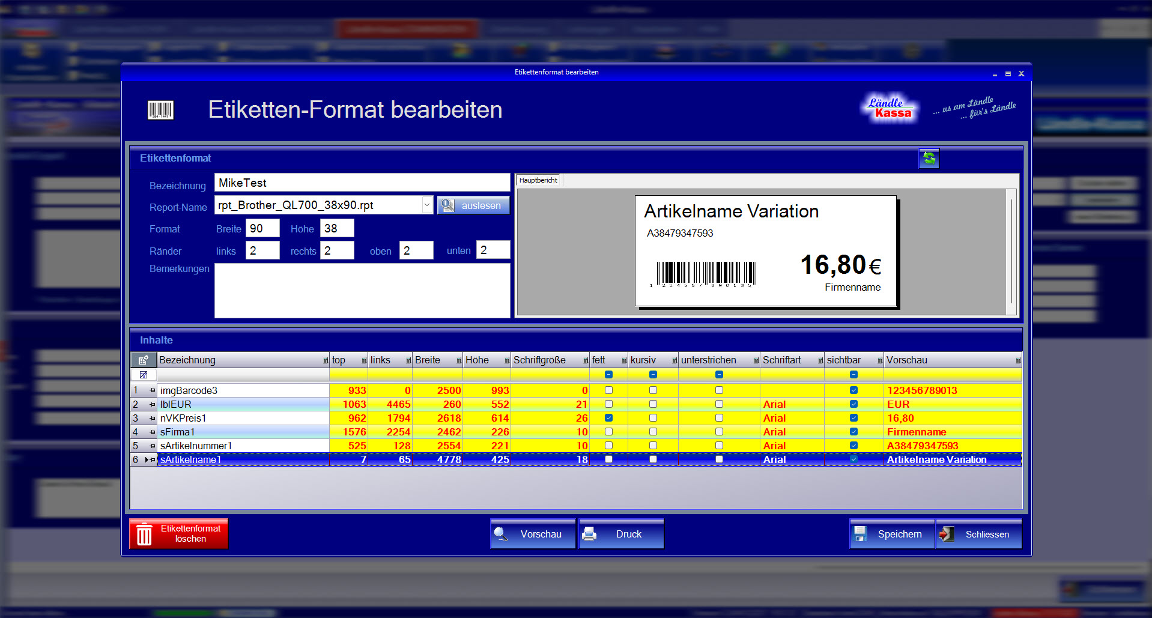Screen dimensions: 1152x618
Task: Click the Ländle Kassa logo
Action: [891, 108]
